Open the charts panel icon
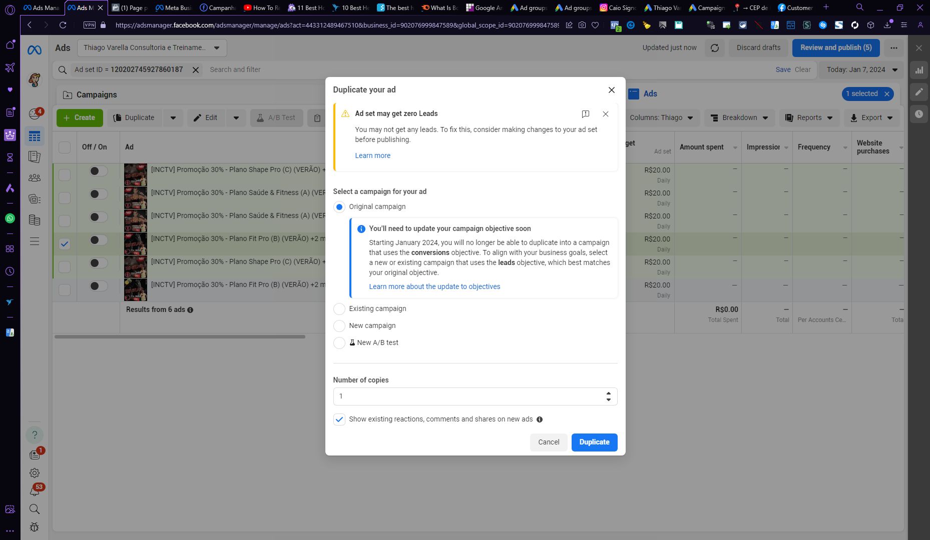 pos(919,70)
